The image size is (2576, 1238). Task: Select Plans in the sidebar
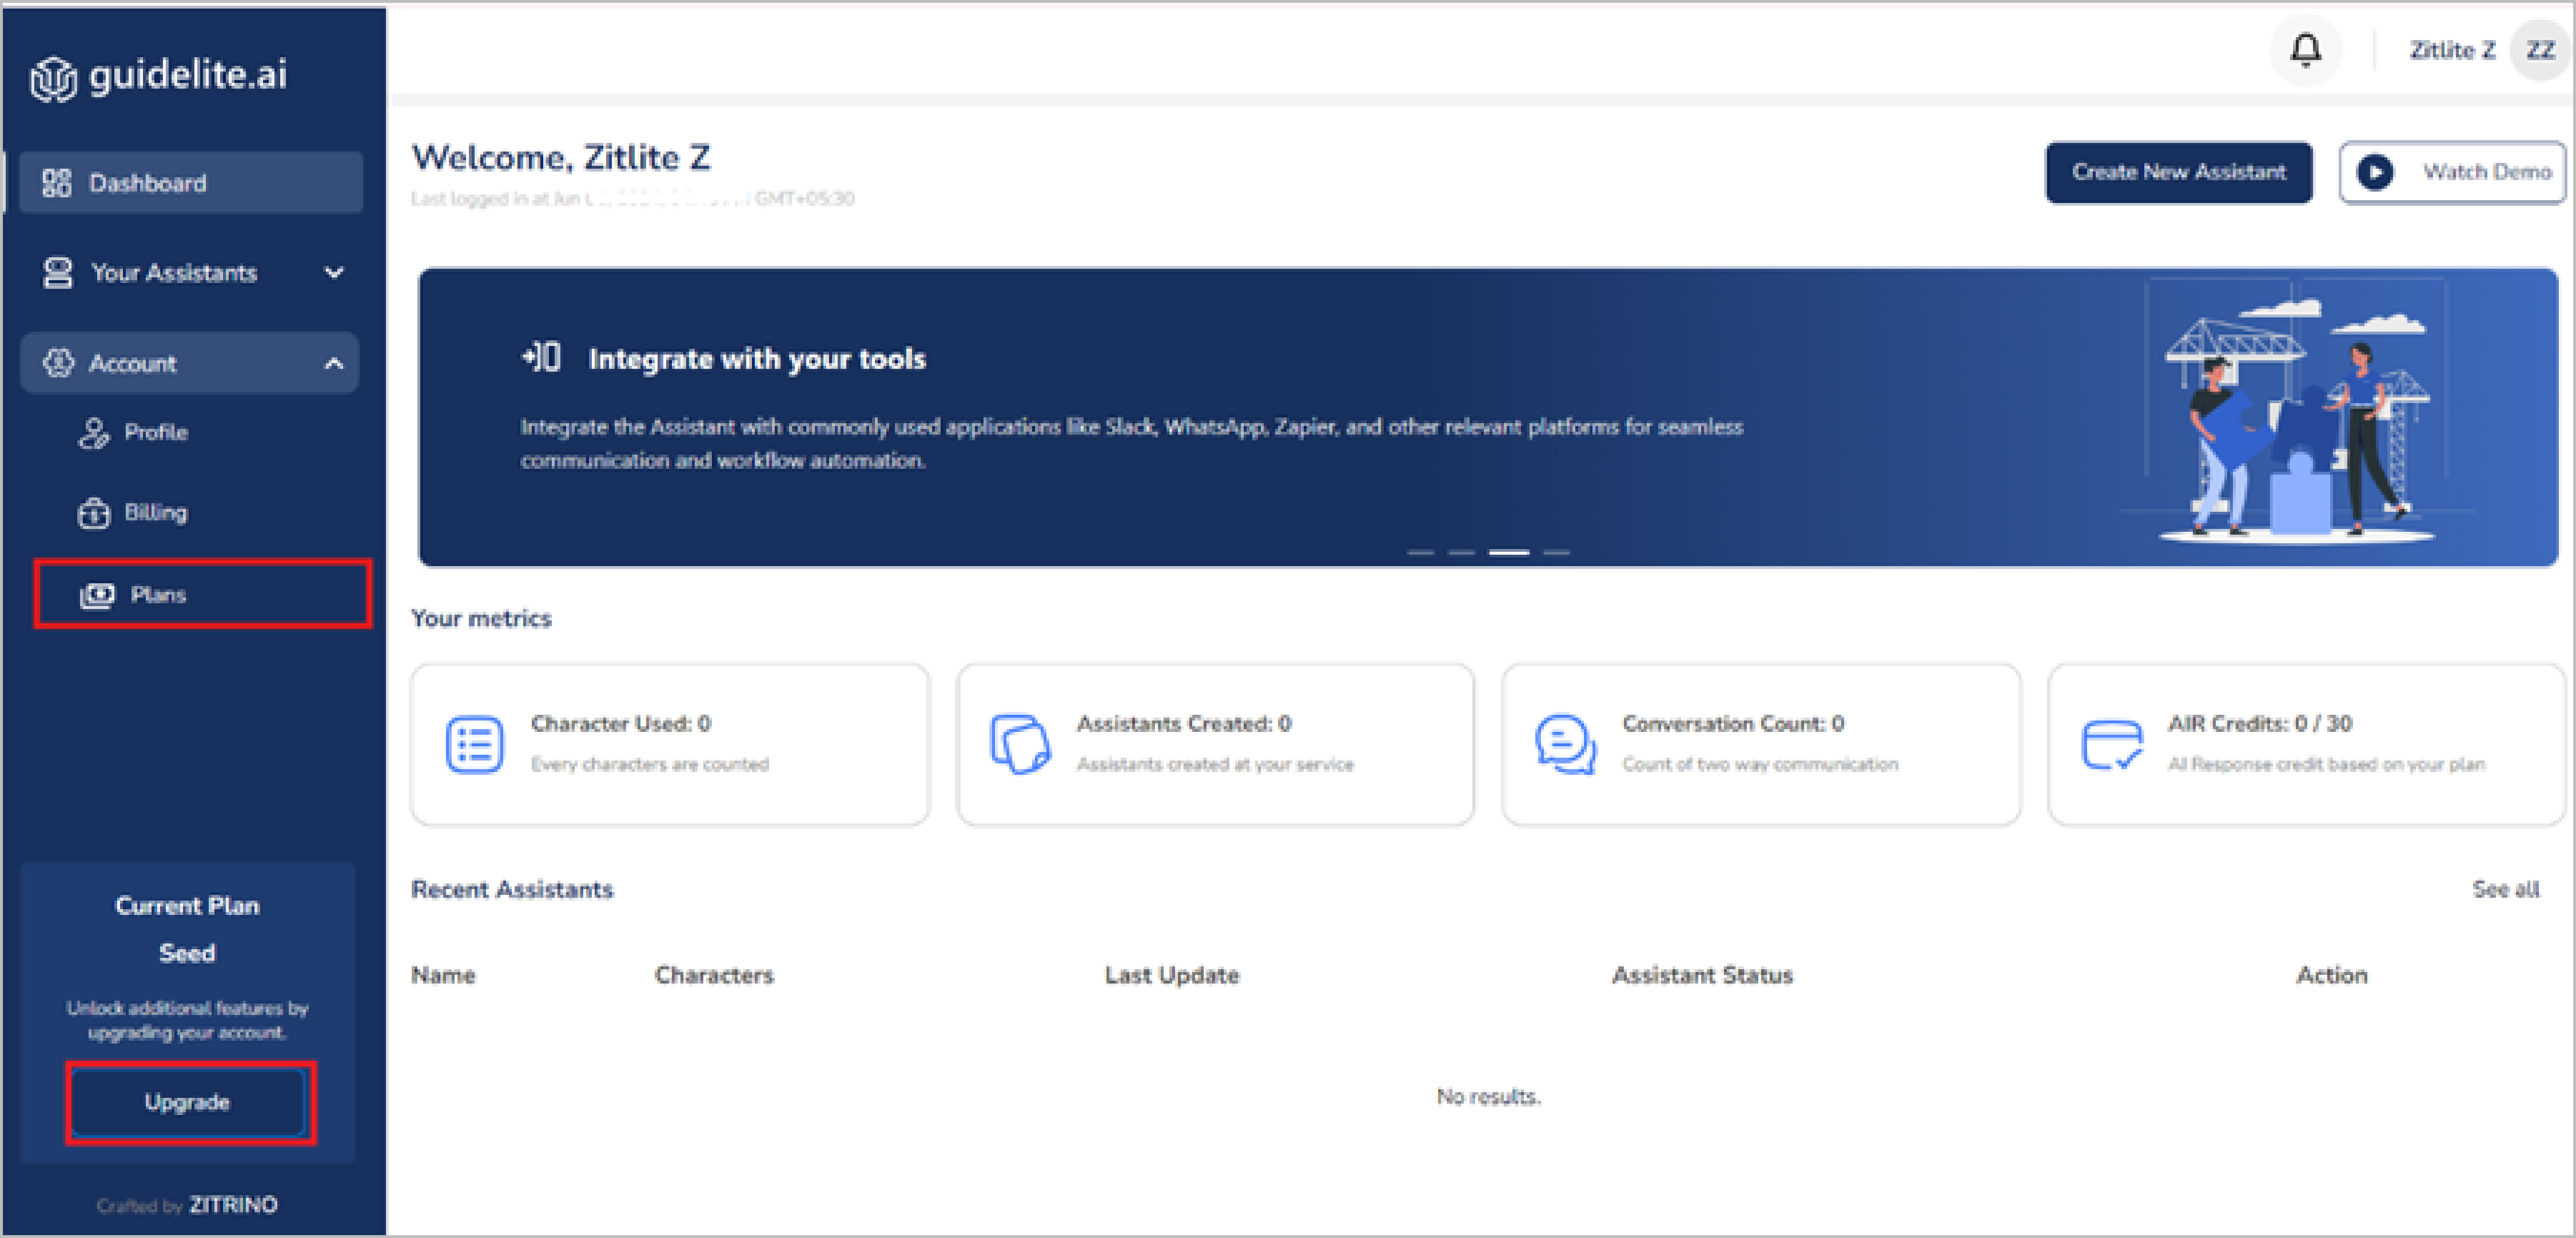coord(158,595)
